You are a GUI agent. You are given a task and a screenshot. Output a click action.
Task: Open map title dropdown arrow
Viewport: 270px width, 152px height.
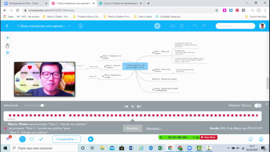click(70, 26)
